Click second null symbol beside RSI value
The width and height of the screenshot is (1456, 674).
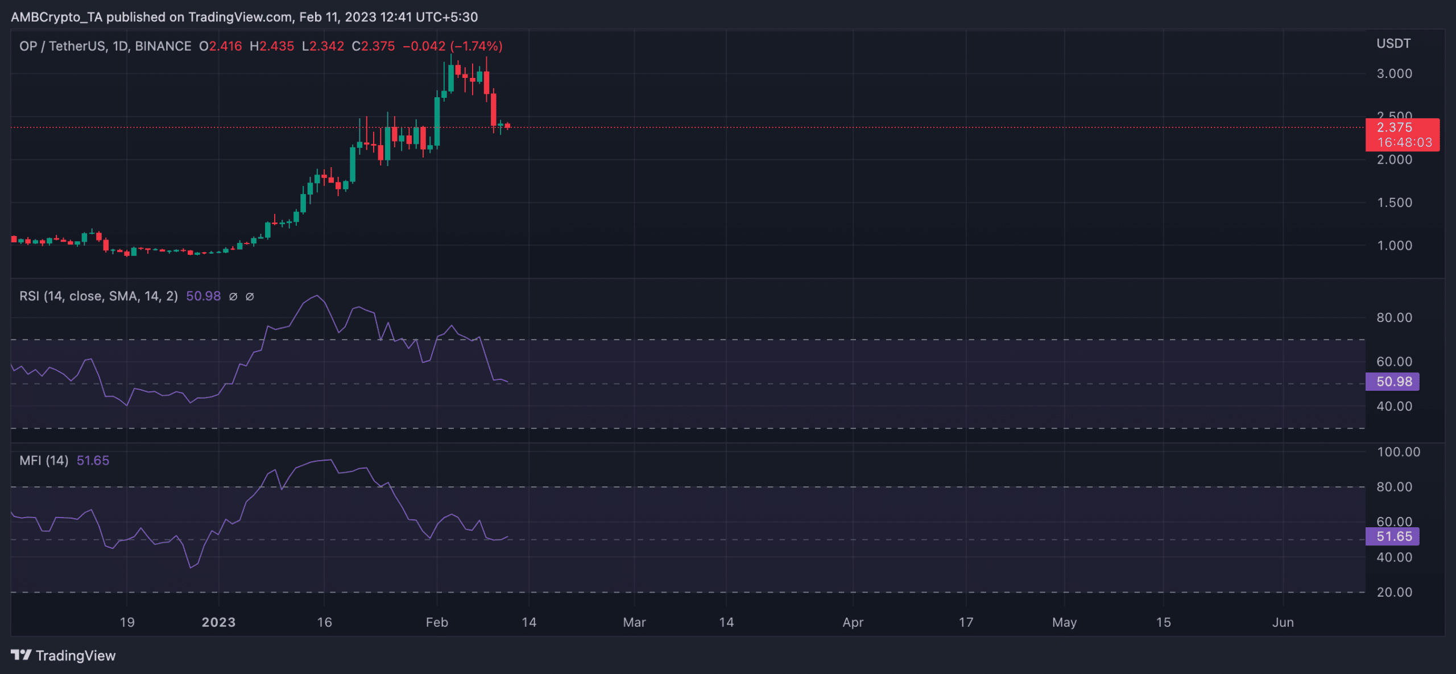tap(250, 296)
